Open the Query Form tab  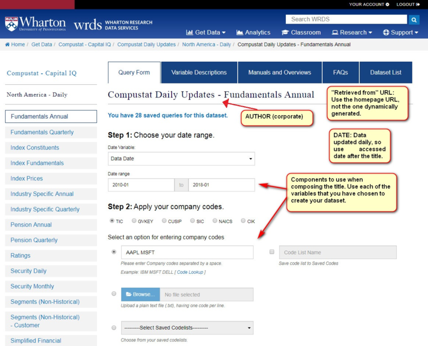pos(134,73)
